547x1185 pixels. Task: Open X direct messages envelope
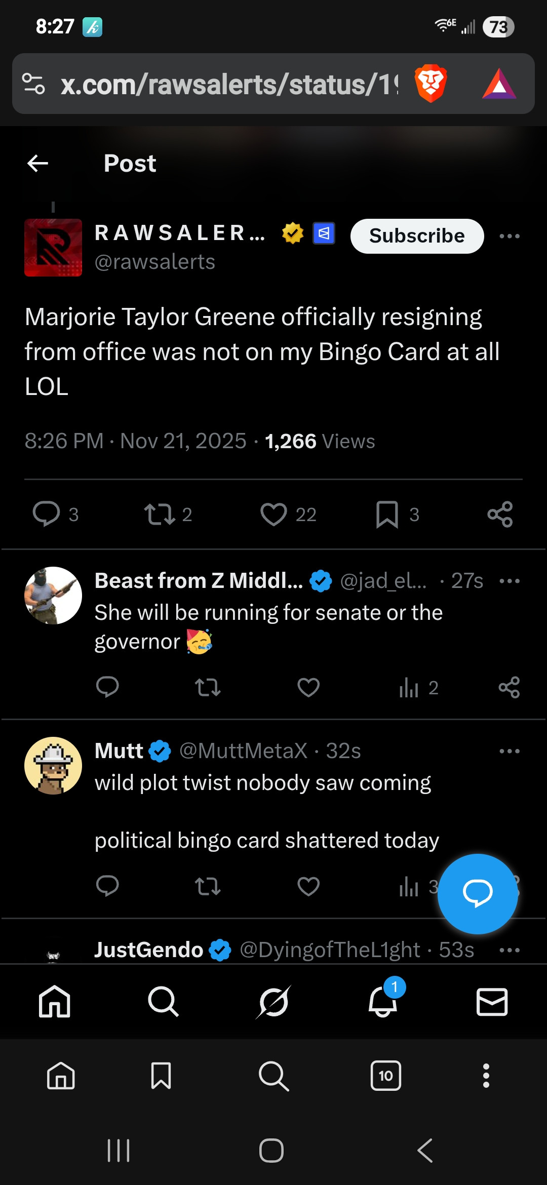492,1001
